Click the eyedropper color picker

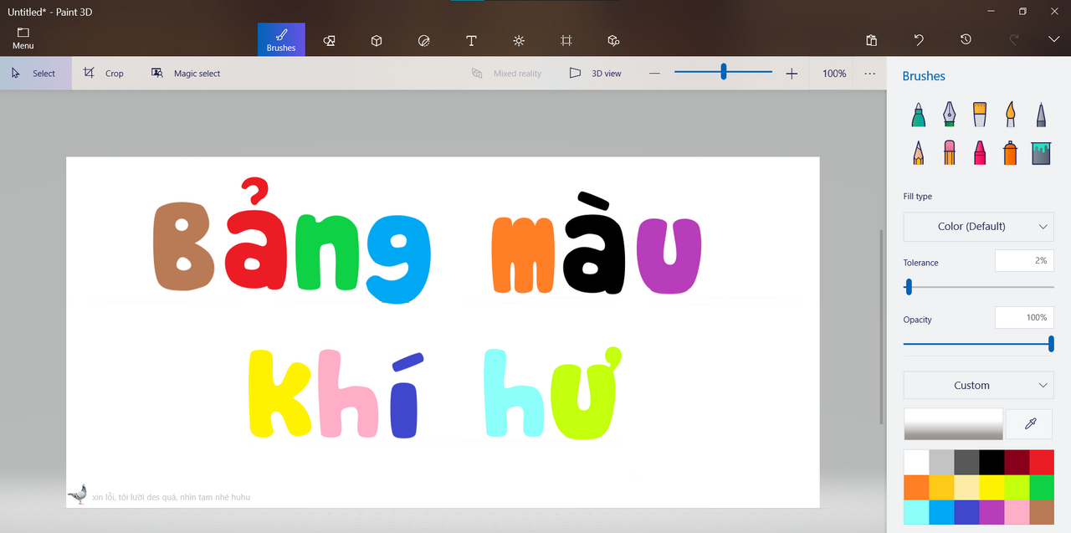pyautogui.click(x=1029, y=424)
